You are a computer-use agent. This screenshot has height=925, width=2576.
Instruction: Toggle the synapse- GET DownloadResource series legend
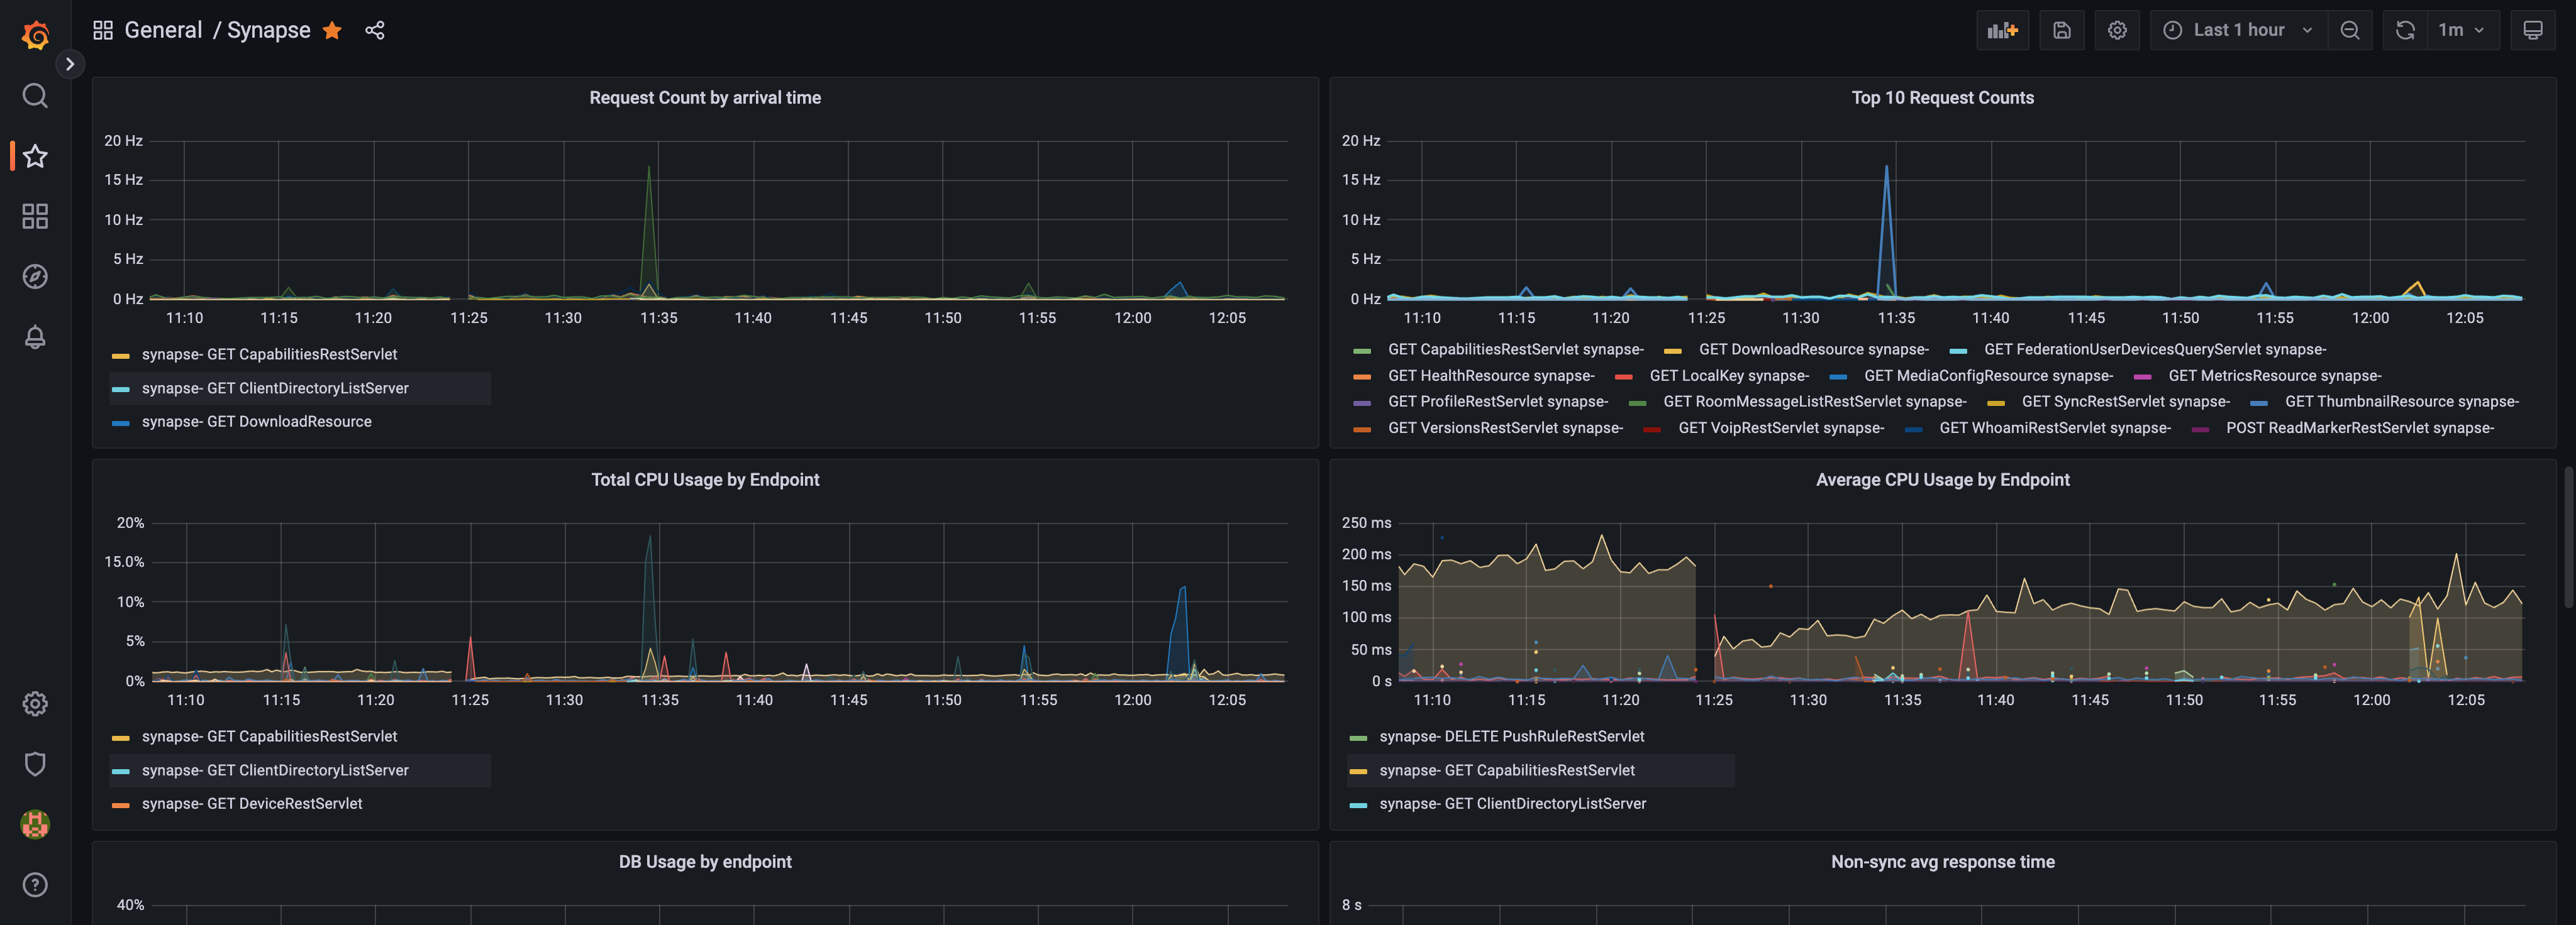256,422
